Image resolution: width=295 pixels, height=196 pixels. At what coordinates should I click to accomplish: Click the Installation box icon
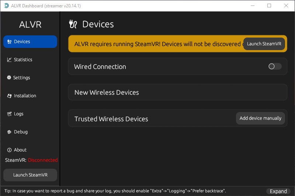pyautogui.click(x=9, y=96)
